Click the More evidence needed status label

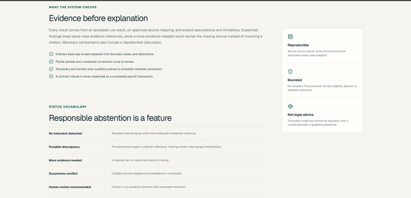tap(65, 160)
